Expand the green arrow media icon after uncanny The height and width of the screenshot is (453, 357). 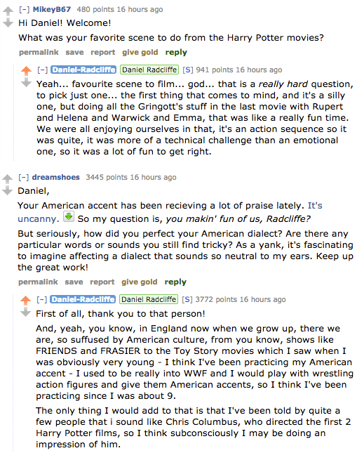tap(69, 217)
